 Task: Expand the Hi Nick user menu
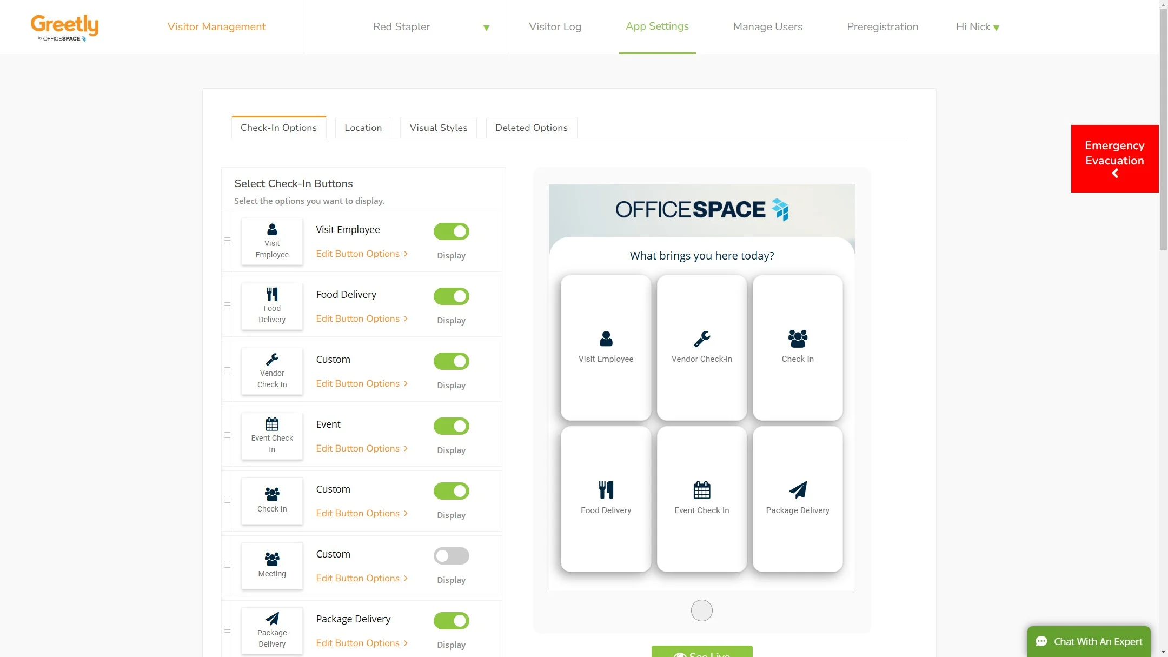click(977, 27)
